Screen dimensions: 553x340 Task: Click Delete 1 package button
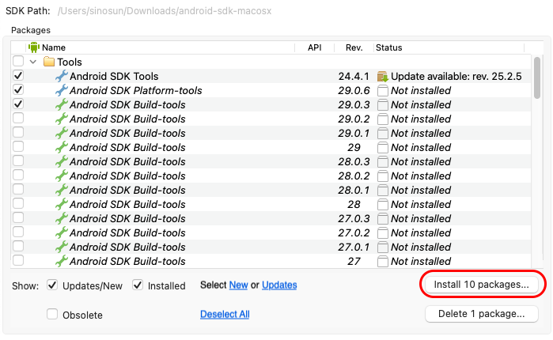[482, 314]
